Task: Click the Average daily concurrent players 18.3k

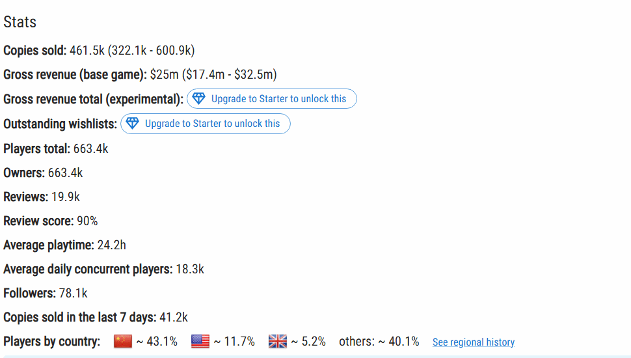Action: [x=190, y=269]
